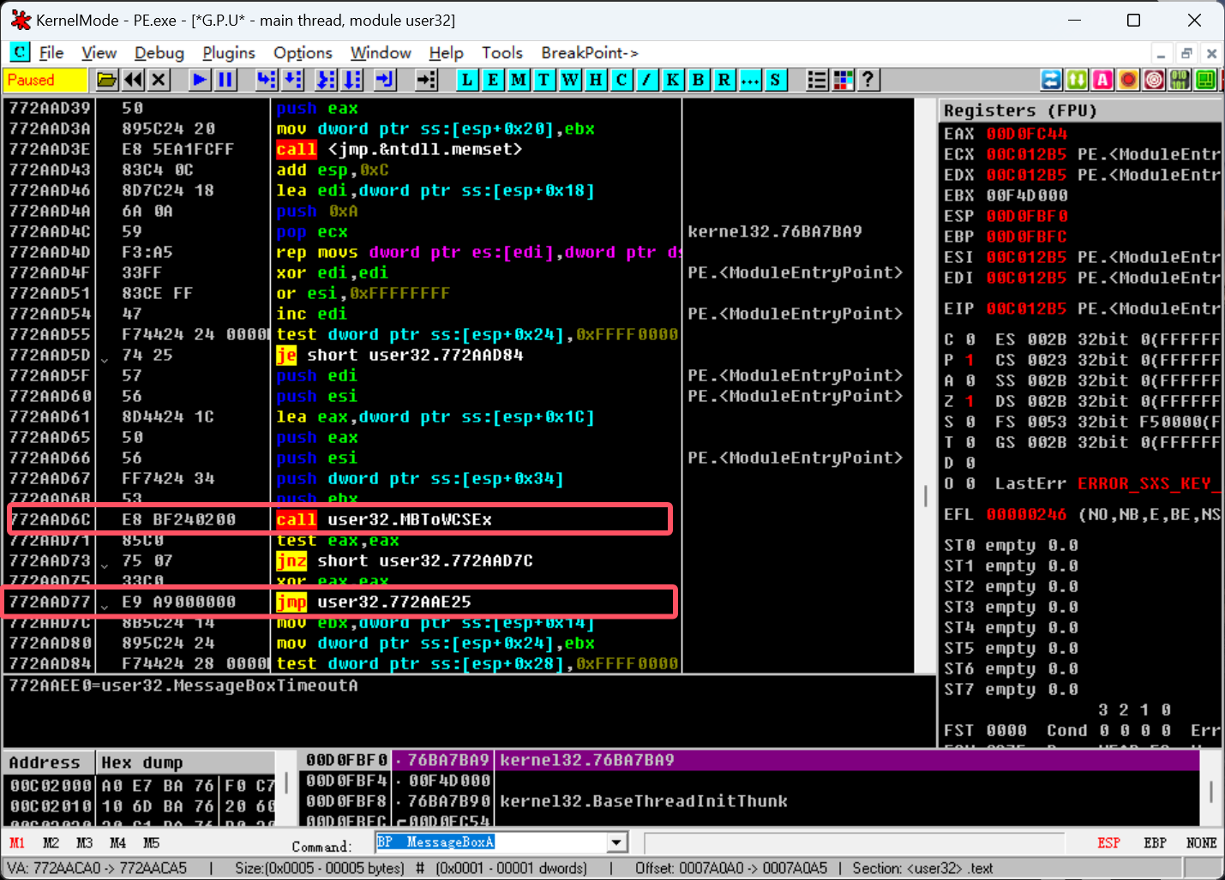Switch to M4 memory dump tab
The width and height of the screenshot is (1225, 880).
coord(117,843)
